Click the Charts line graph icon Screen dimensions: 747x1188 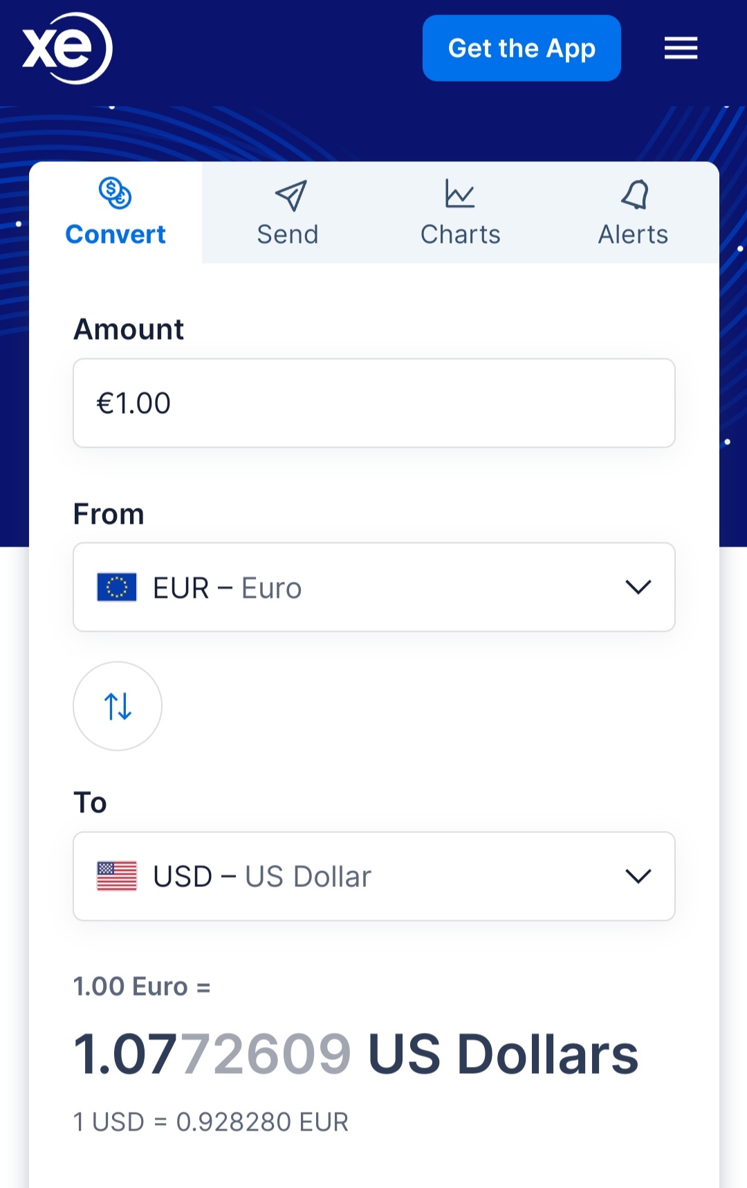point(460,194)
